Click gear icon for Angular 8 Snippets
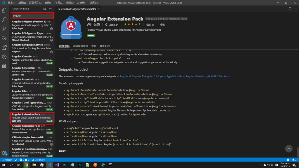Screen dimensions: 299x168 (x=51, y=40)
